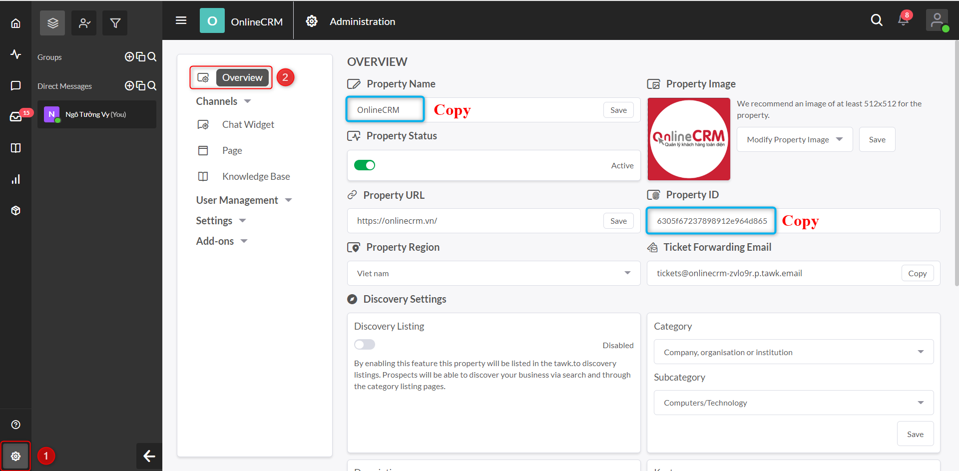Image resolution: width=959 pixels, height=471 pixels.
Task: Collapse sidebar with back arrow icon
Action: click(x=149, y=456)
